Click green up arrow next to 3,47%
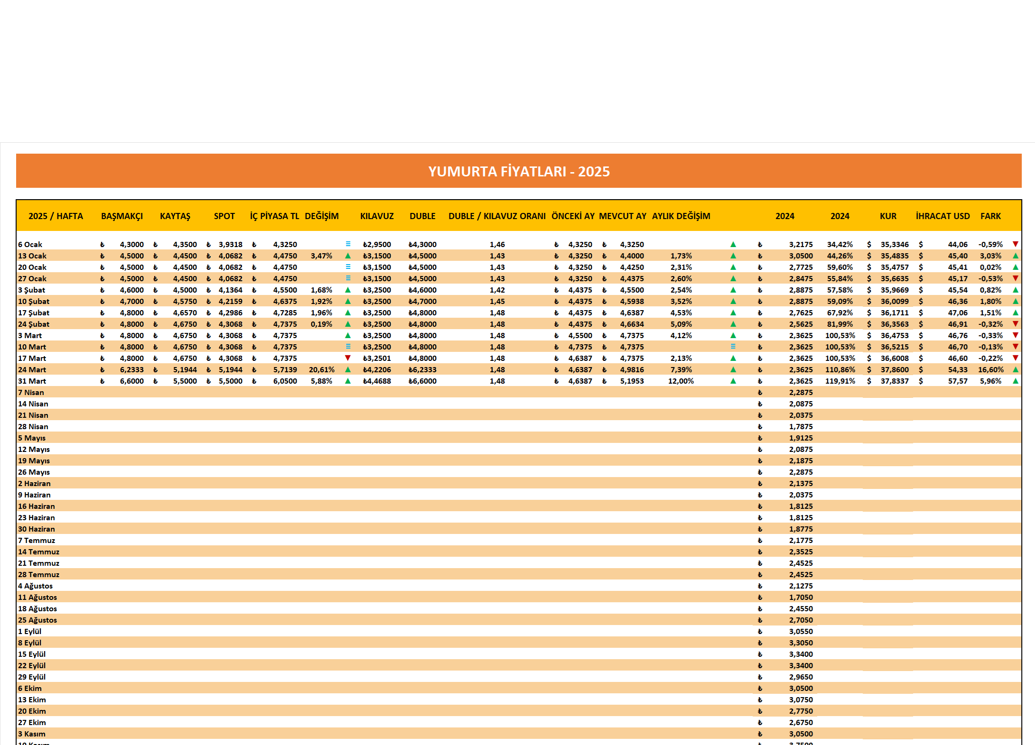Image resolution: width=1035 pixels, height=745 pixels. click(x=348, y=256)
